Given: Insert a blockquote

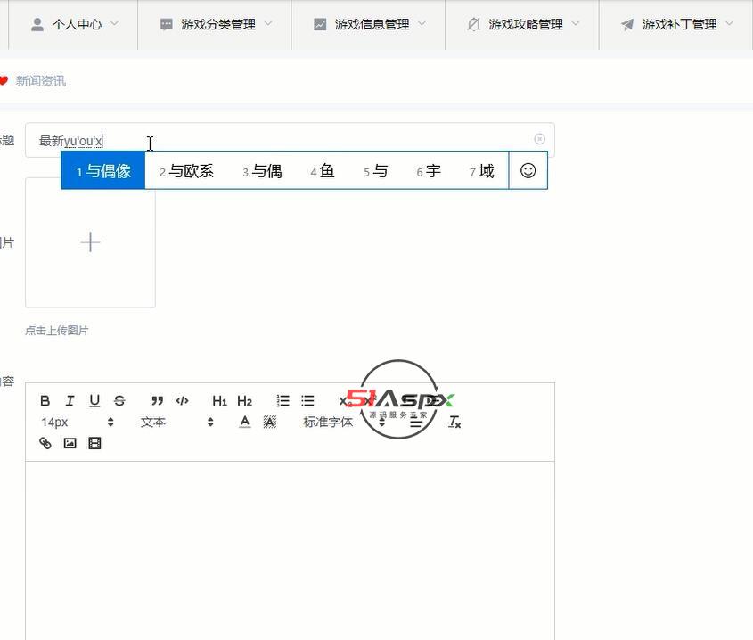Looking at the screenshot, I should [x=157, y=401].
